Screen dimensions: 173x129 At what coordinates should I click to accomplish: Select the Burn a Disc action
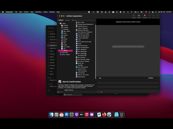(x=81, y=22)
